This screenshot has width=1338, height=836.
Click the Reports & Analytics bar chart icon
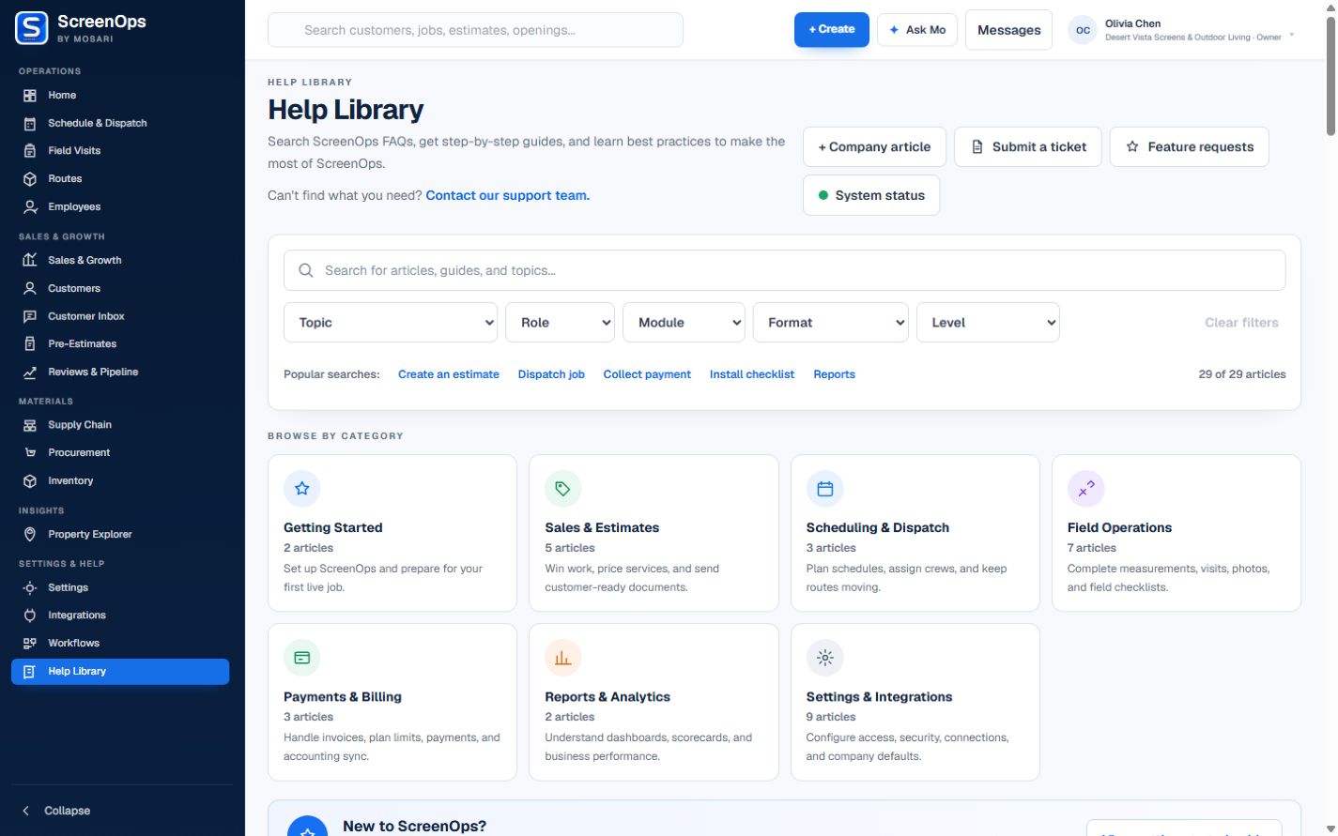click(563, 658)
